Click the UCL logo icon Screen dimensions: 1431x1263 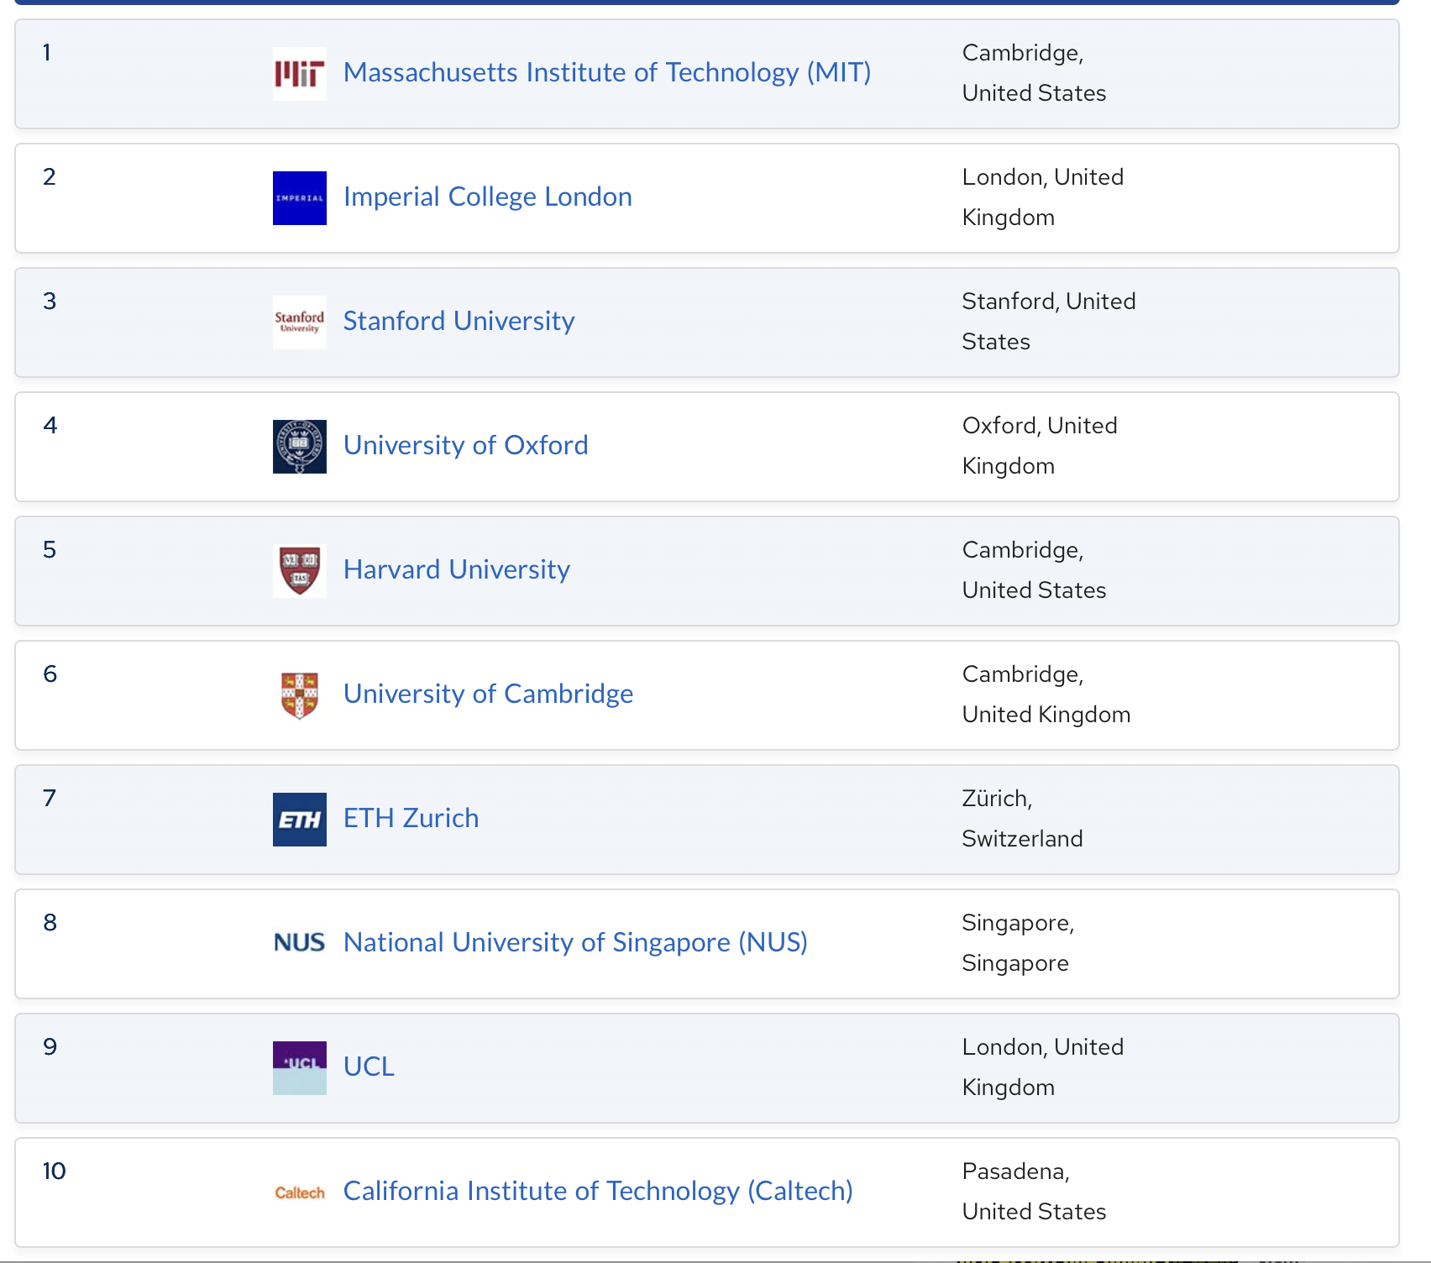(x=299, y=1068)
